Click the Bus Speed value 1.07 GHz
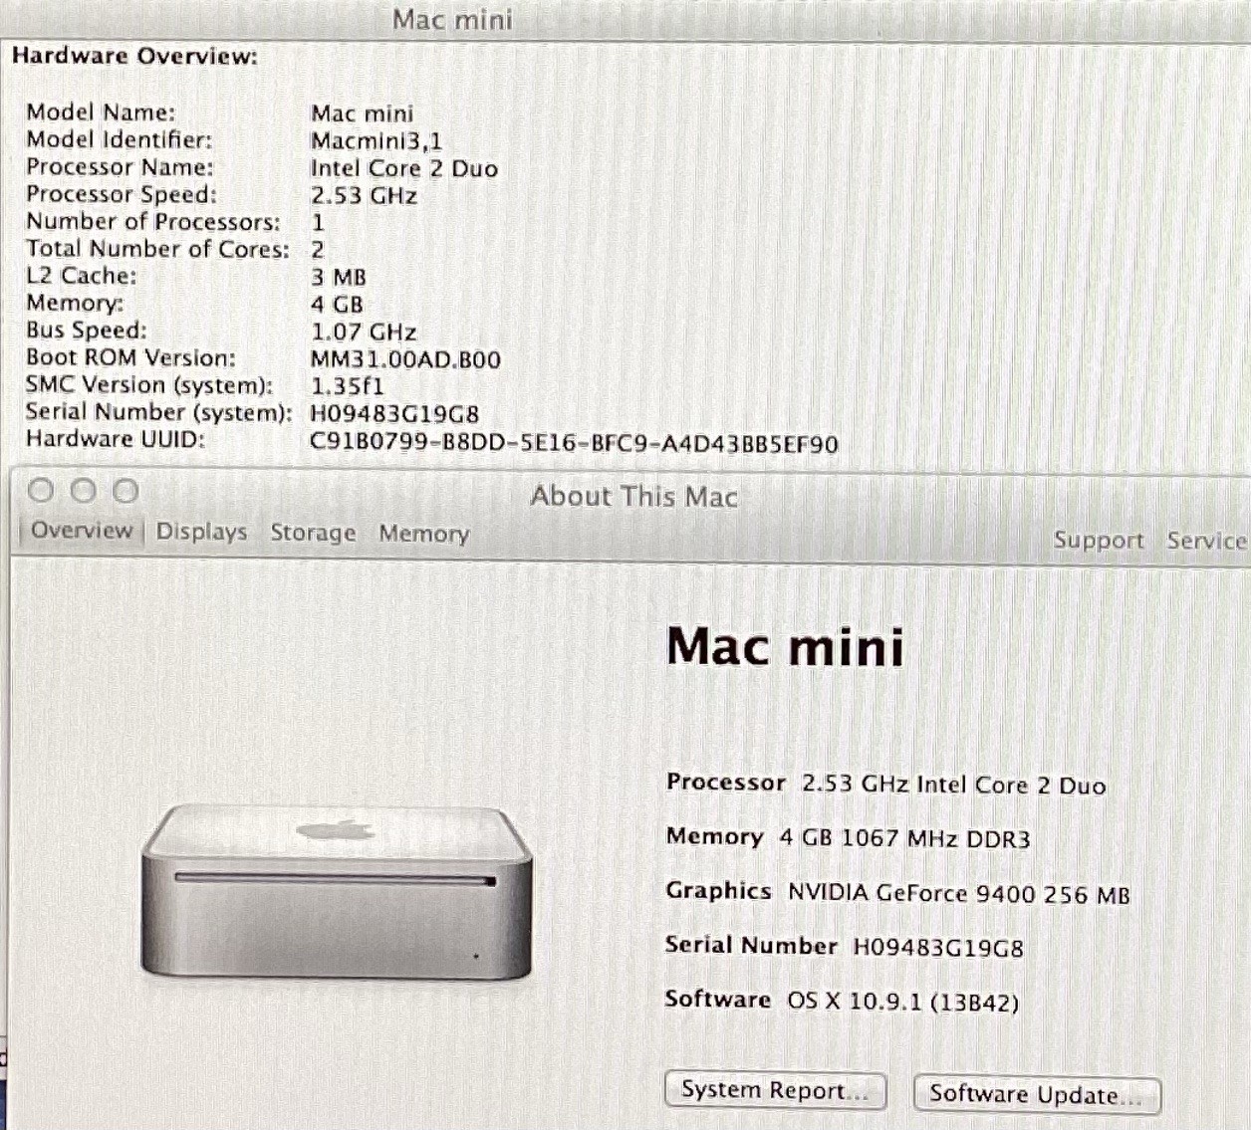Screen dimensions: 1251x1130 (x=364, y=332)
